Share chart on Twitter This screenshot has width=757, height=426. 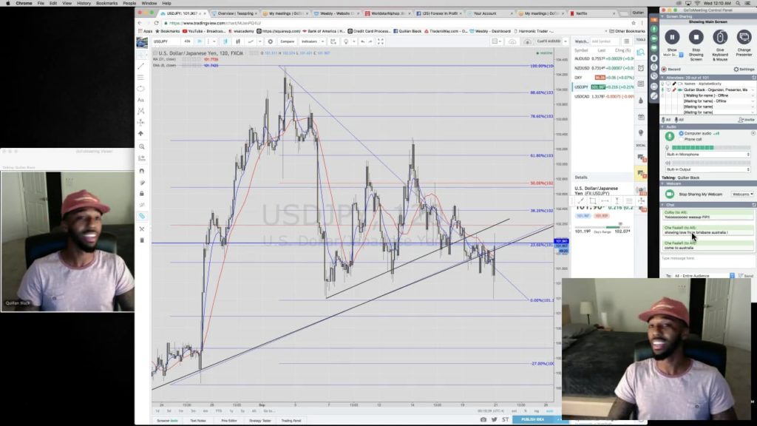pyautogui.click(x=494, y=420)
